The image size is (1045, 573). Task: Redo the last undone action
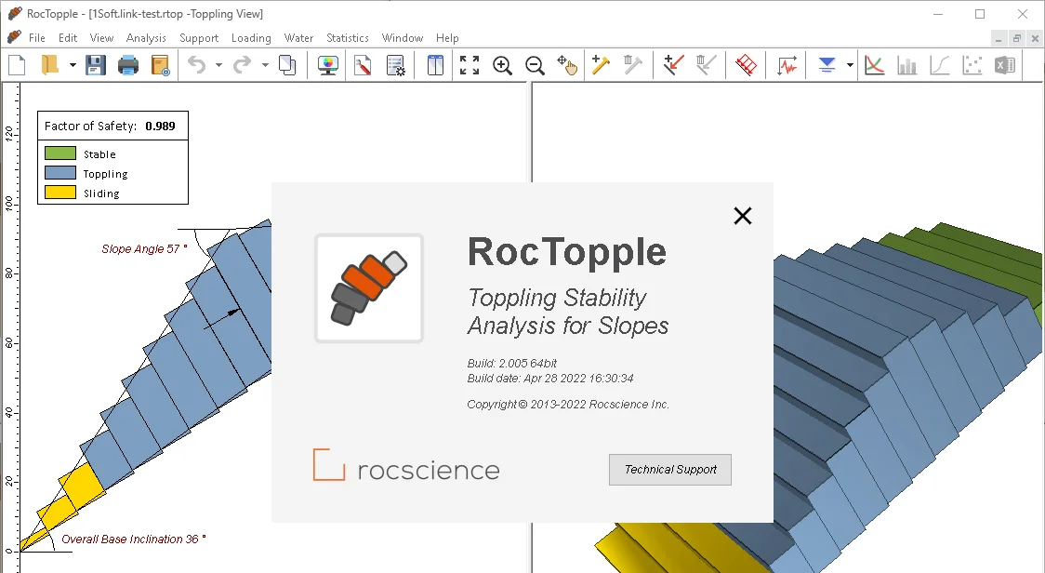point(242,65)
